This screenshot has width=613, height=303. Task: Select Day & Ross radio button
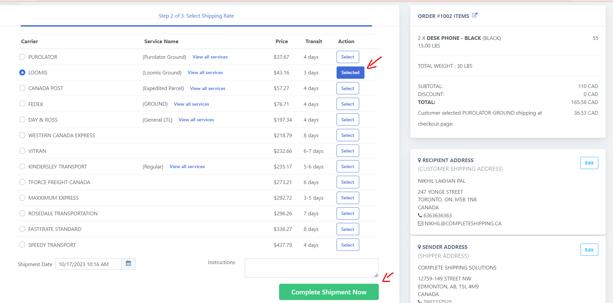[x=22, y=120]
